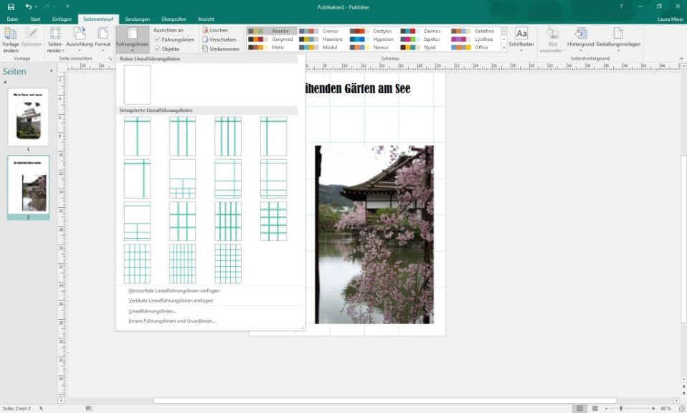Adjust the zoom slider handle
Image resolution: width=687 pixels, height=413 pixels.
(x=621, y=408)
